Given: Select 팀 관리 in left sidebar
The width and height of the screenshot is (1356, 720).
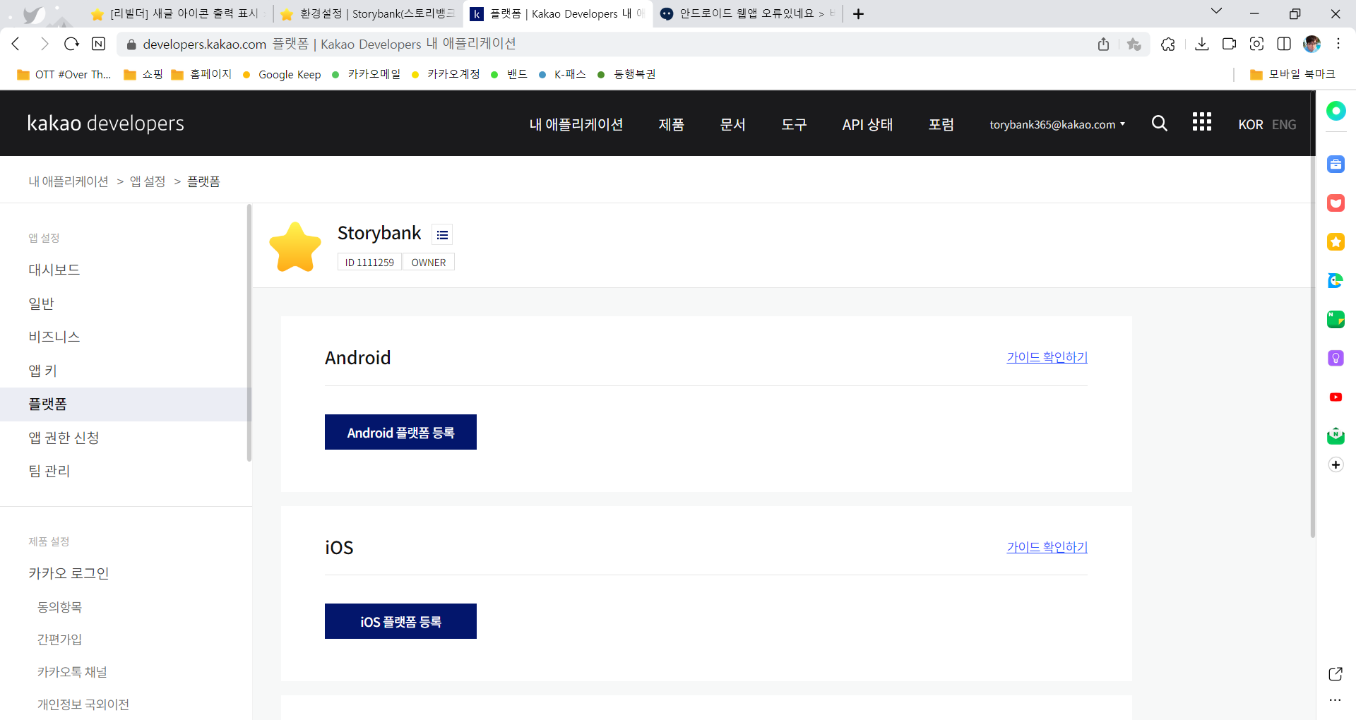Looking at the screenshot, I should (49, 471).
